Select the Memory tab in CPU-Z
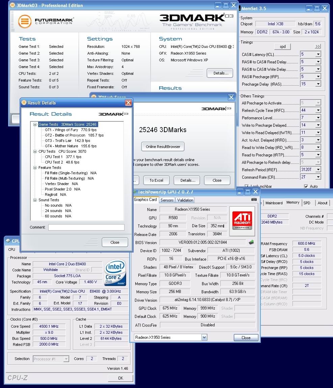Viewport: 333px width, 388px height. [x=293, y=202]
